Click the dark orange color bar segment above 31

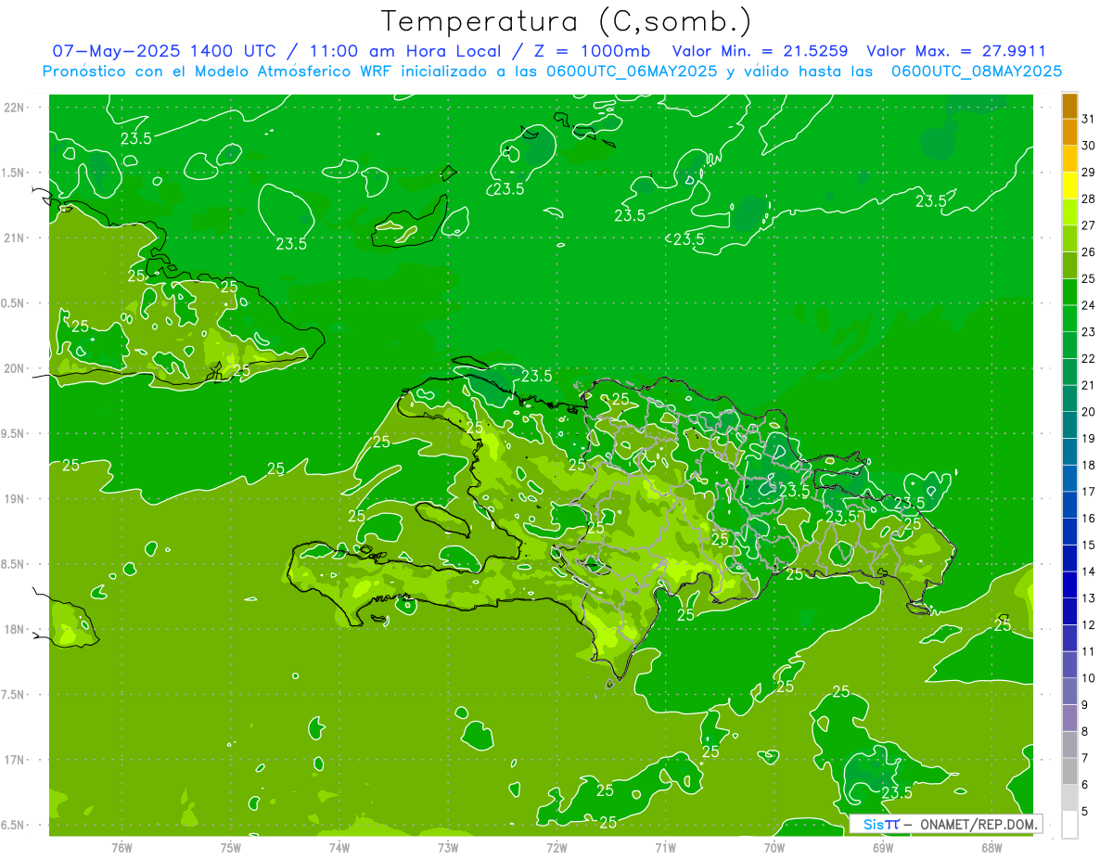coord(1069,106)
